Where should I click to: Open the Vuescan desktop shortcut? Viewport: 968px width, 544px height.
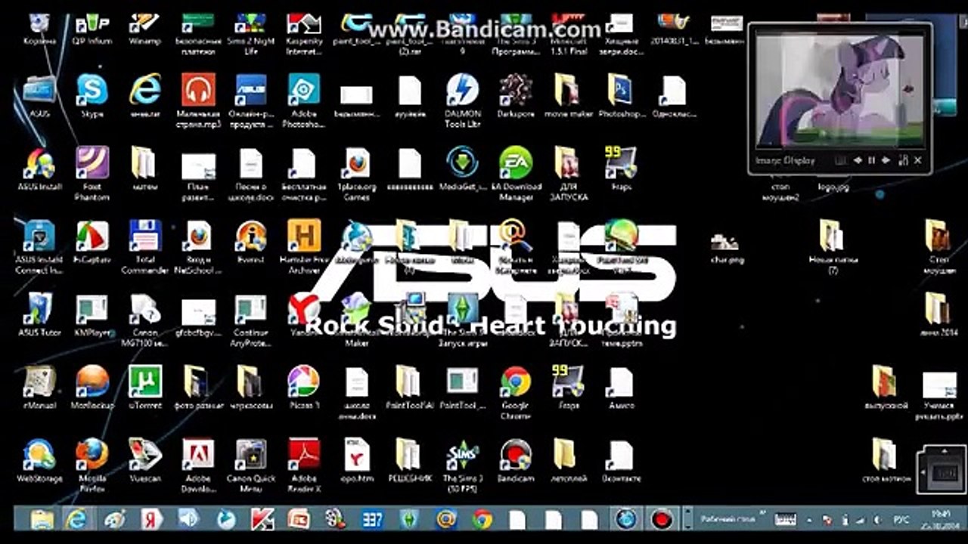pyautogui.click(x=145, y=460)
